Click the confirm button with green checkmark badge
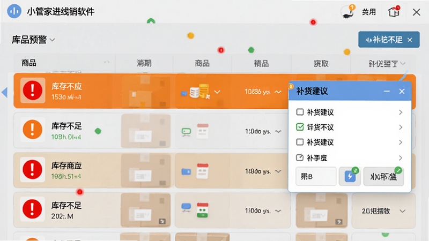Image resolution: width=429 pixels, height=241 pixels. click(x=383, y=177)
